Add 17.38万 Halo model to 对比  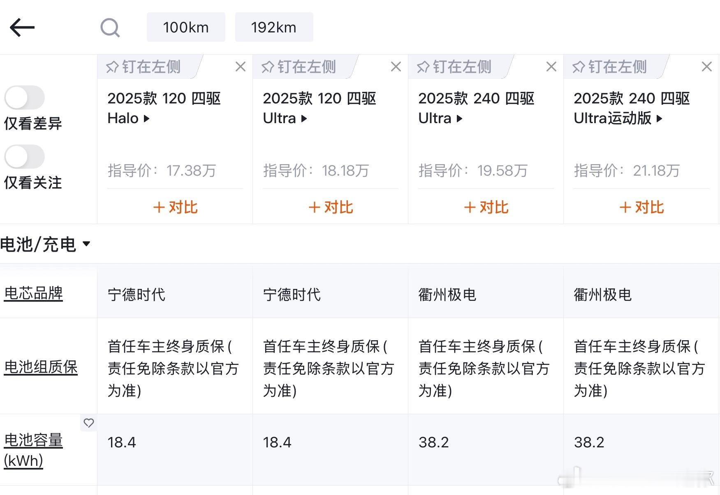point(176,207)
